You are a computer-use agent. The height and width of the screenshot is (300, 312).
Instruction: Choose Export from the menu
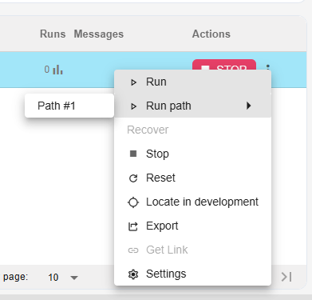coord(192,226)
